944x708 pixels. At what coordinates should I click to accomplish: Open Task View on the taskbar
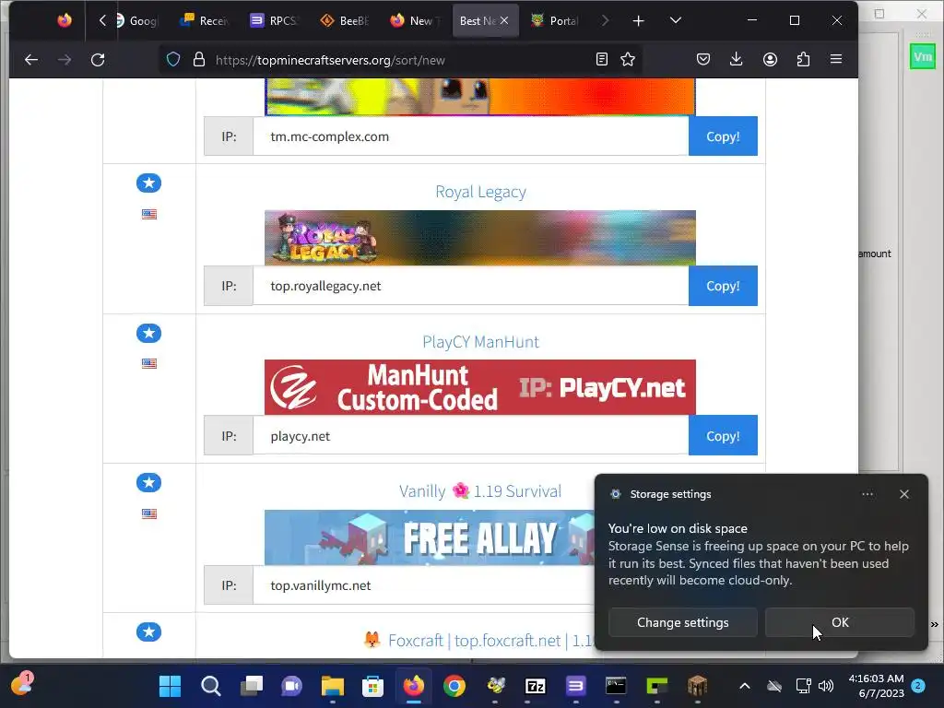pos(252,686)
